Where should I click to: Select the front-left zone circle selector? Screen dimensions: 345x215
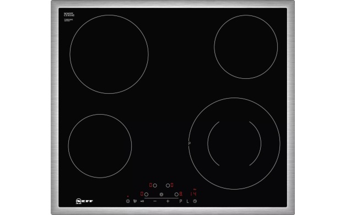coord(146,194)
